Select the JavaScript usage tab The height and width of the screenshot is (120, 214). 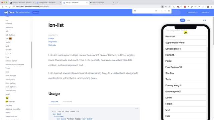(67, 102)
